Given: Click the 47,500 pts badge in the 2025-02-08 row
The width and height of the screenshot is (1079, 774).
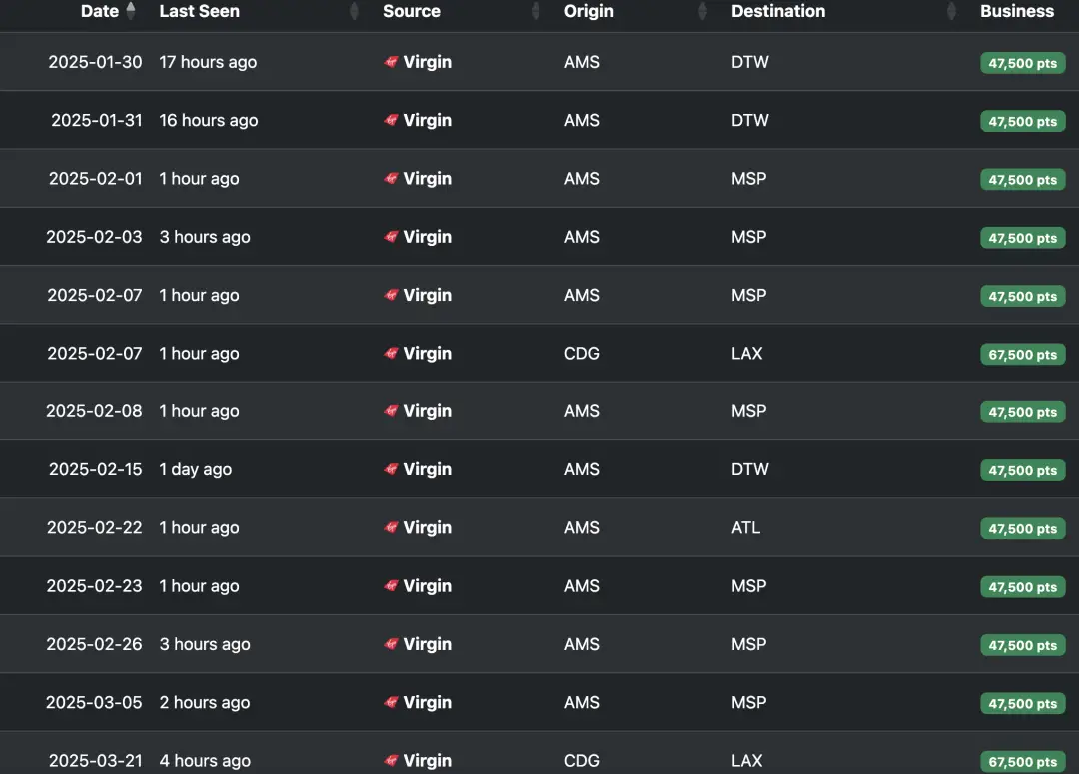Looking at the screenshot, I should click(1022, 412).
